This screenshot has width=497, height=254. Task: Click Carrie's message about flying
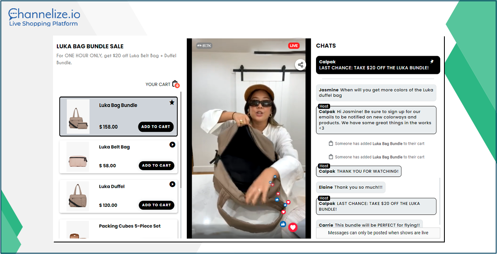tap(369, 224)
